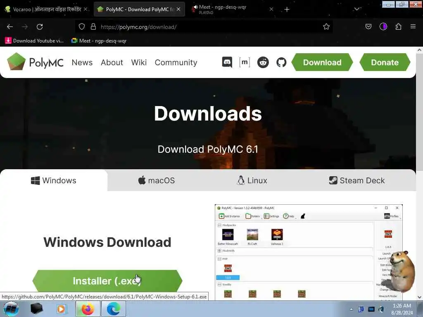Click the green Donate button
The image size is (423, 317).
tap(385, 62)
